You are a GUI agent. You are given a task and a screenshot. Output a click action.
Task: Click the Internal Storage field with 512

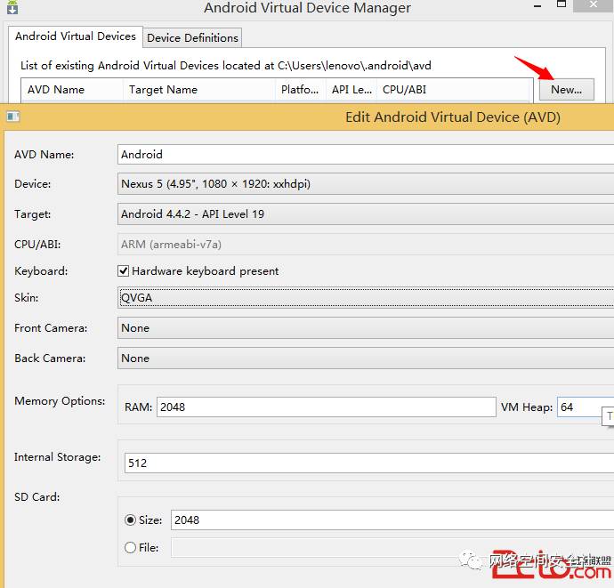pyautogui.click(x=369, y=463)
